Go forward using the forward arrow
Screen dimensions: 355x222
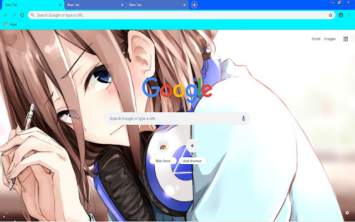point(14,15)
